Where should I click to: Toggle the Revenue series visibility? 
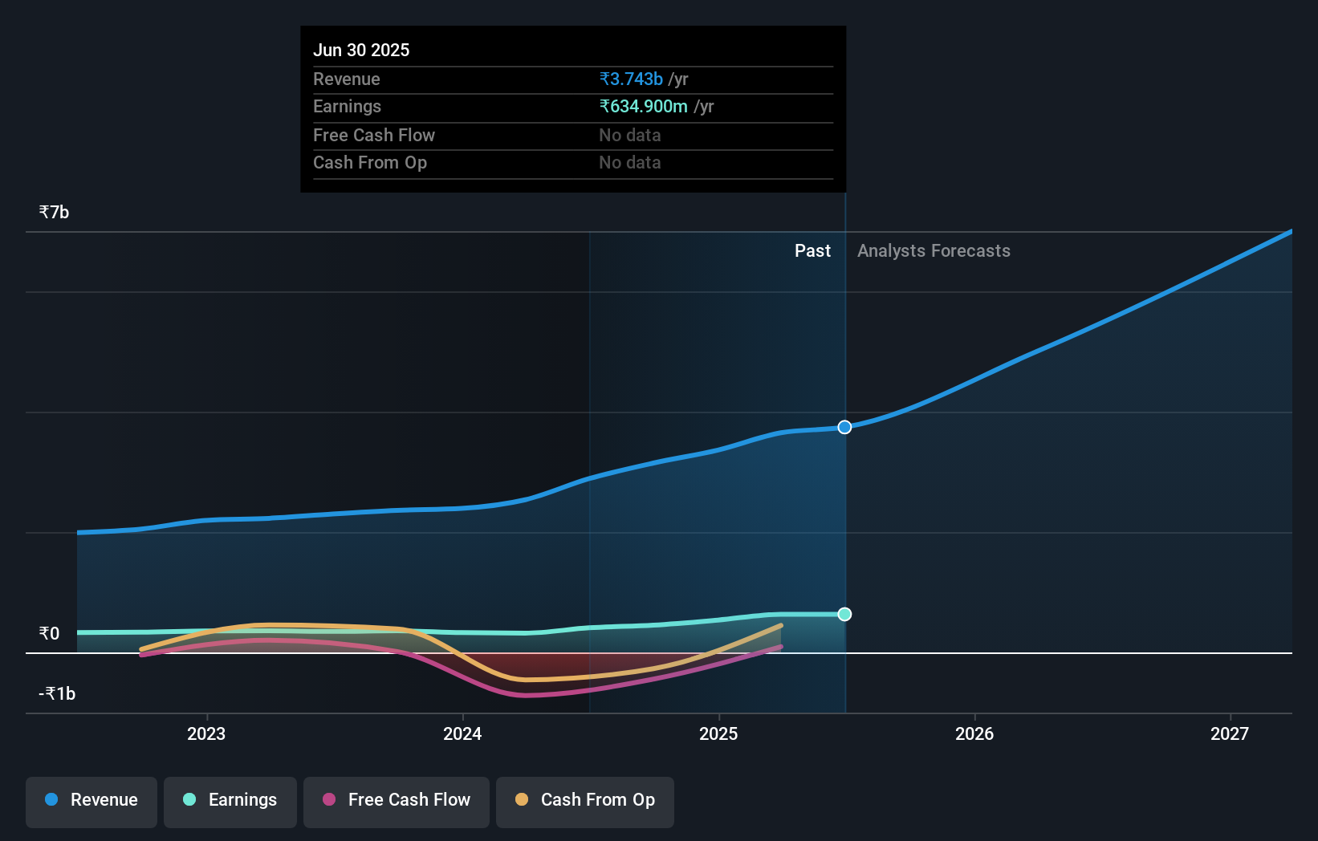point(91,802)
